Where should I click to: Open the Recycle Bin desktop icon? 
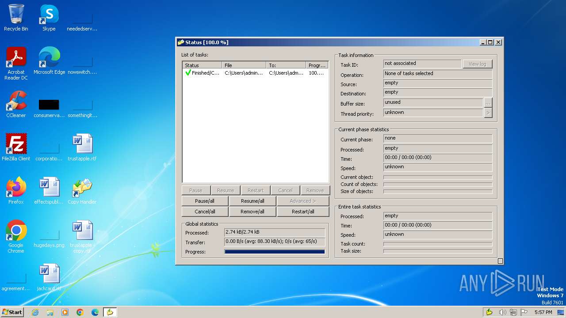(x=16, y=18)
